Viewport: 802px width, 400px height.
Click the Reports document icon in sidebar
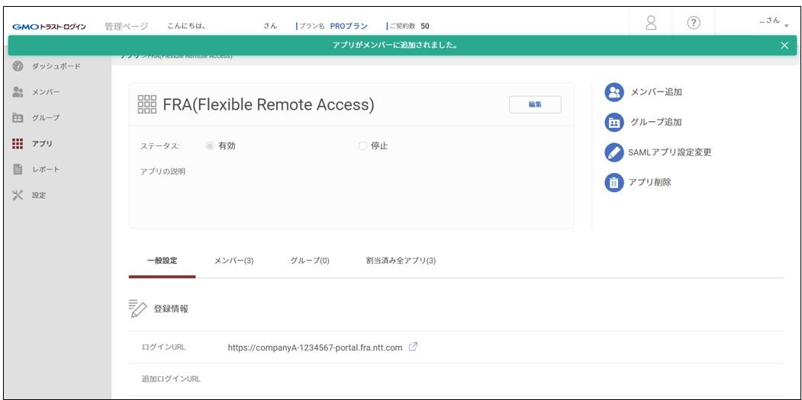pos(18,169)
